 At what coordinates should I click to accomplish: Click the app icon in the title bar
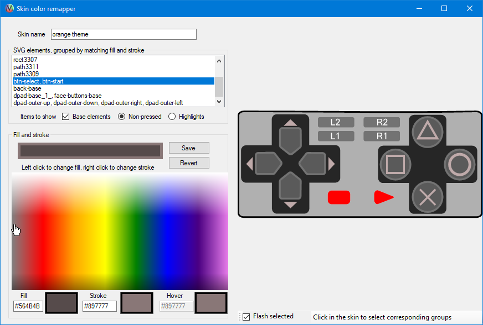pyautogui.click(x=9, y=8)
